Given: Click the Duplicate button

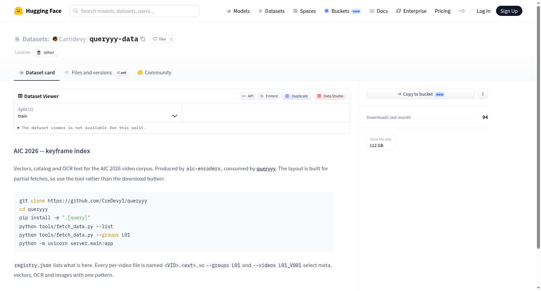Looking at the screenshot, I should (297, 96).
